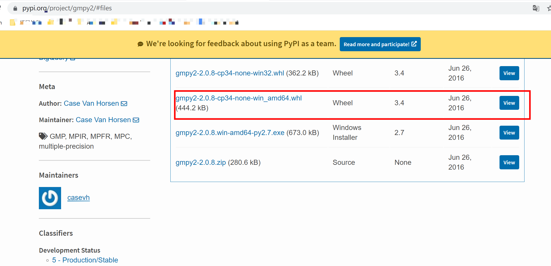The image size is (551, 266).
Task: Click View for gmpy2-2.0.8.zip source file
Action: click(509, 162)
